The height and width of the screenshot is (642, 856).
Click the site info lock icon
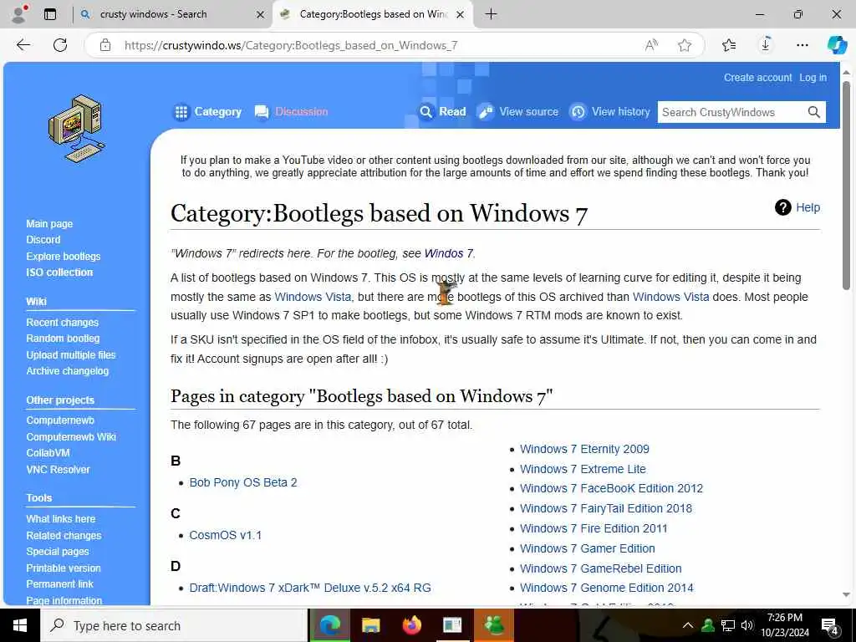[x=105, y=45]
